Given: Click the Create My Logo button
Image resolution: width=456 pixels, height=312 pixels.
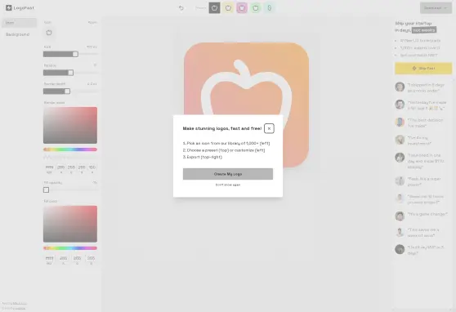Looking at the screenshot, I should 228,174.
